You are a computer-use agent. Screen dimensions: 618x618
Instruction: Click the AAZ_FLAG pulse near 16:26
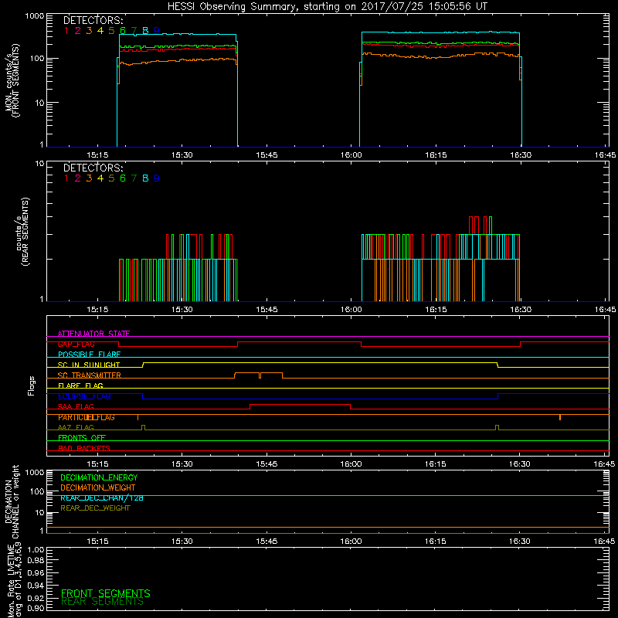click(x=497, y=427)
